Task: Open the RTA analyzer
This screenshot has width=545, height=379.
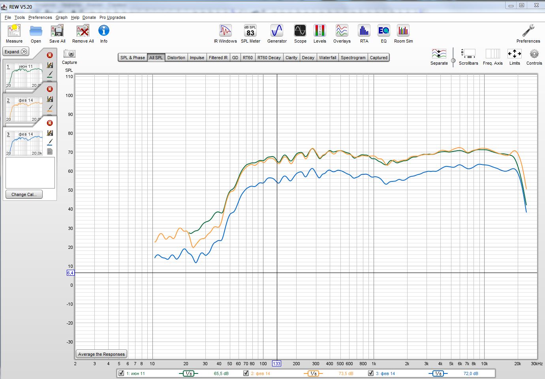Action: pos(364,31)
